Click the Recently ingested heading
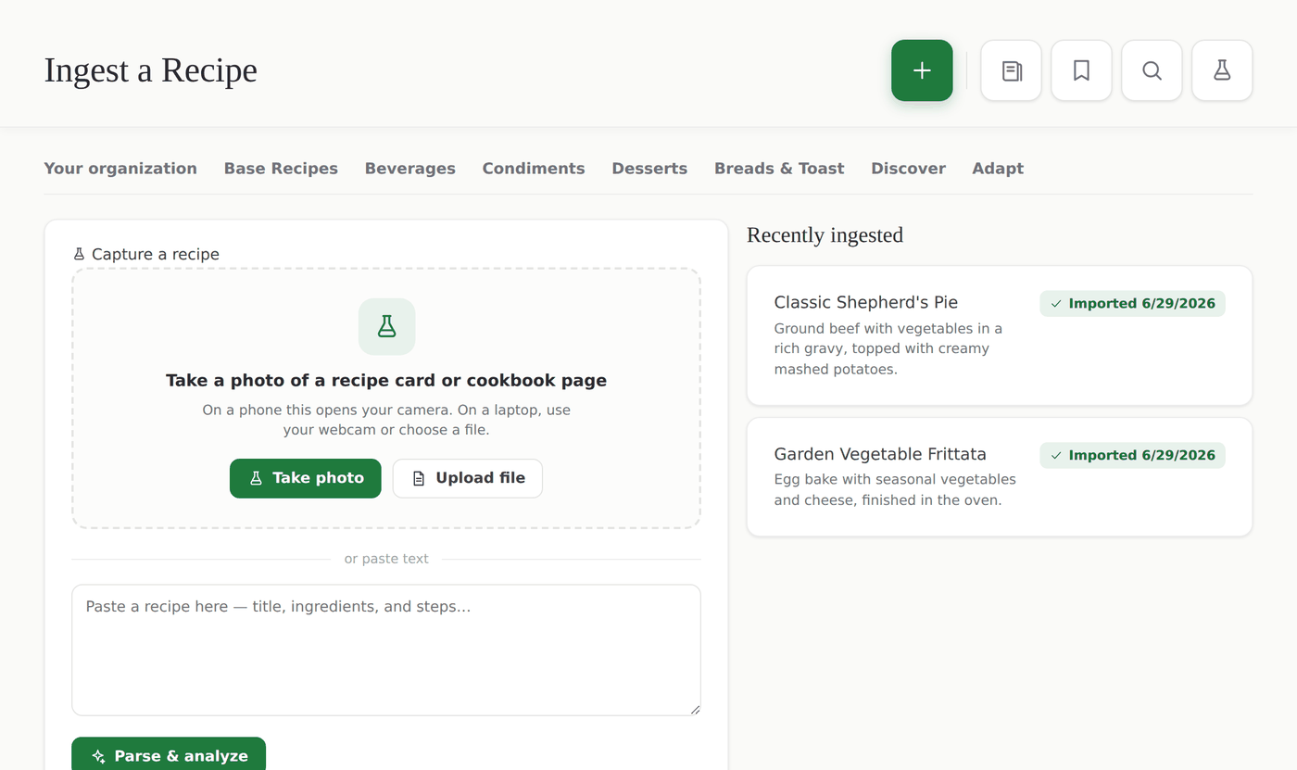Image resolution: width=1297 pixels, height=770 pixels. [825, 235]
